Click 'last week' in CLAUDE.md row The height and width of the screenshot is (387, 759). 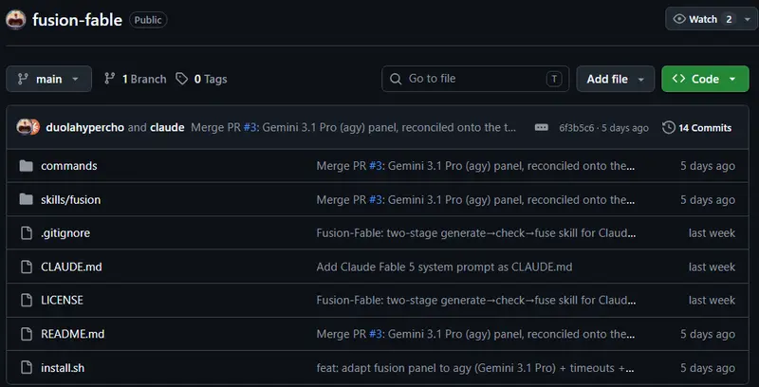coord(713,267)
